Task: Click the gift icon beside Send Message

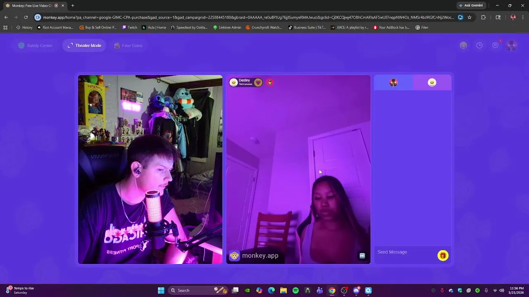Action: 443,256
